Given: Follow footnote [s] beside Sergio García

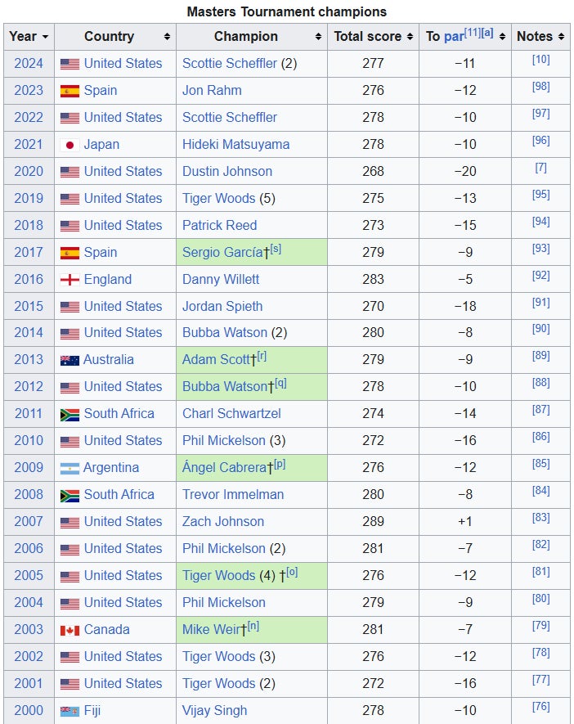Looking at the screenshot, I should coord(276,249).
